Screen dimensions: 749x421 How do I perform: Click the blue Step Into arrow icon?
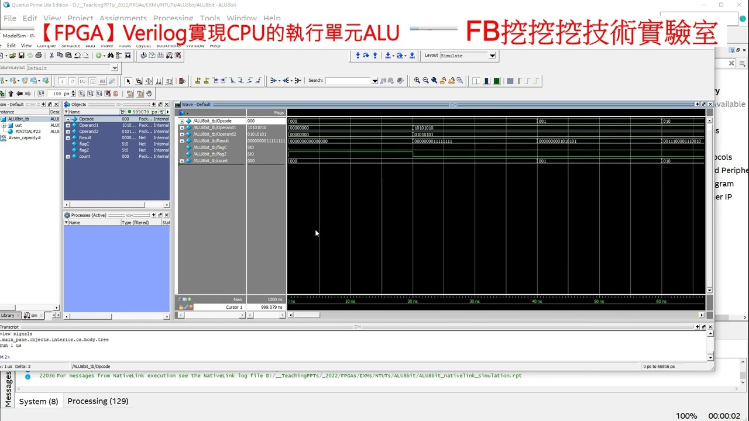pos(358,56)
